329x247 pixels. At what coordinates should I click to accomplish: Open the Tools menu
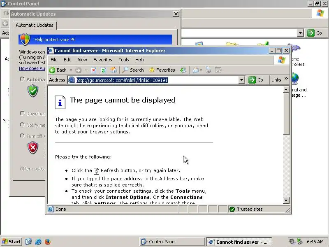tap(124, 60)
